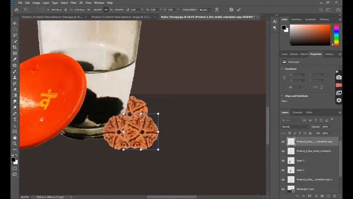
Task: Select the Path Selection tool
Action: tap(15, 125)
